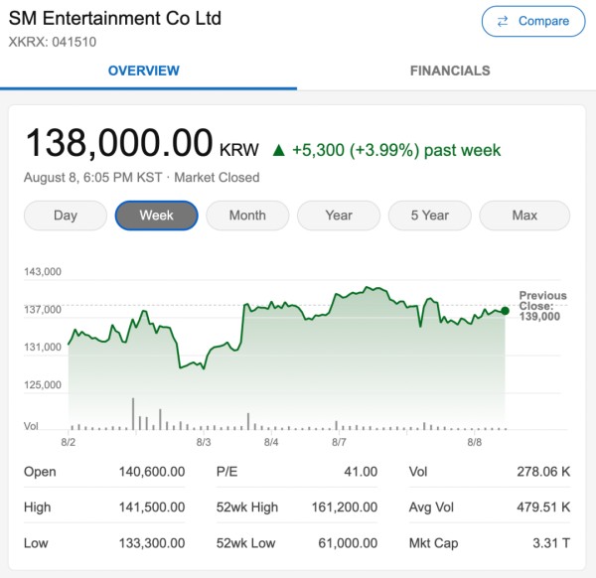Viewport: 596px width, 578px height.
Task: Click the August 8 Market Closed timestamp
Action: coord(142,178)
